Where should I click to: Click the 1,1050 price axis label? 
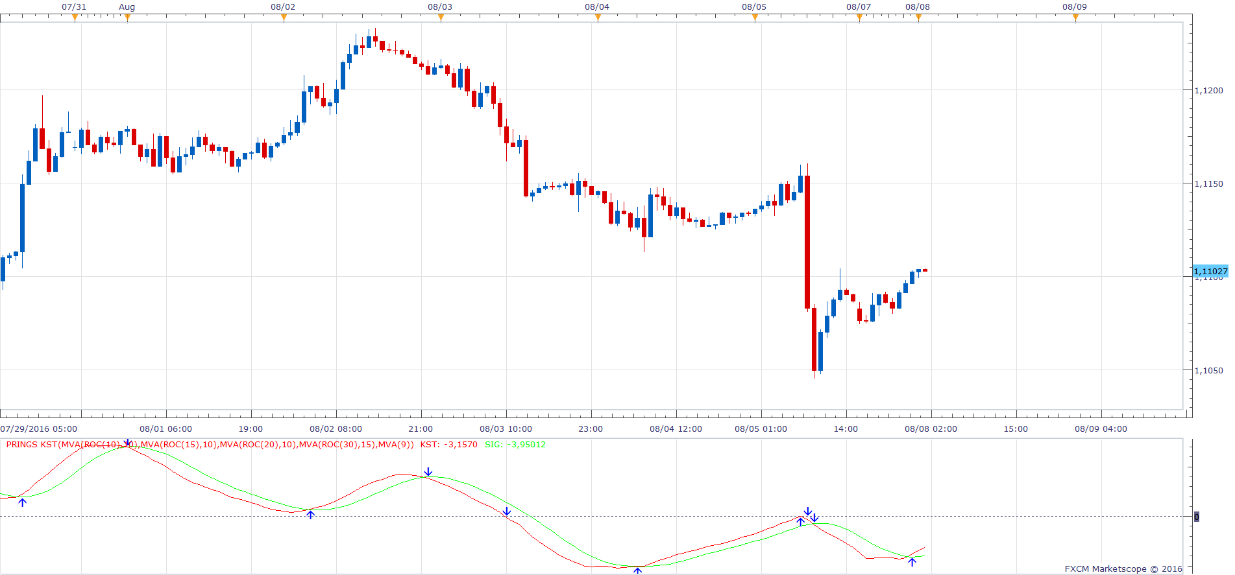click(x=1208, y=370)
